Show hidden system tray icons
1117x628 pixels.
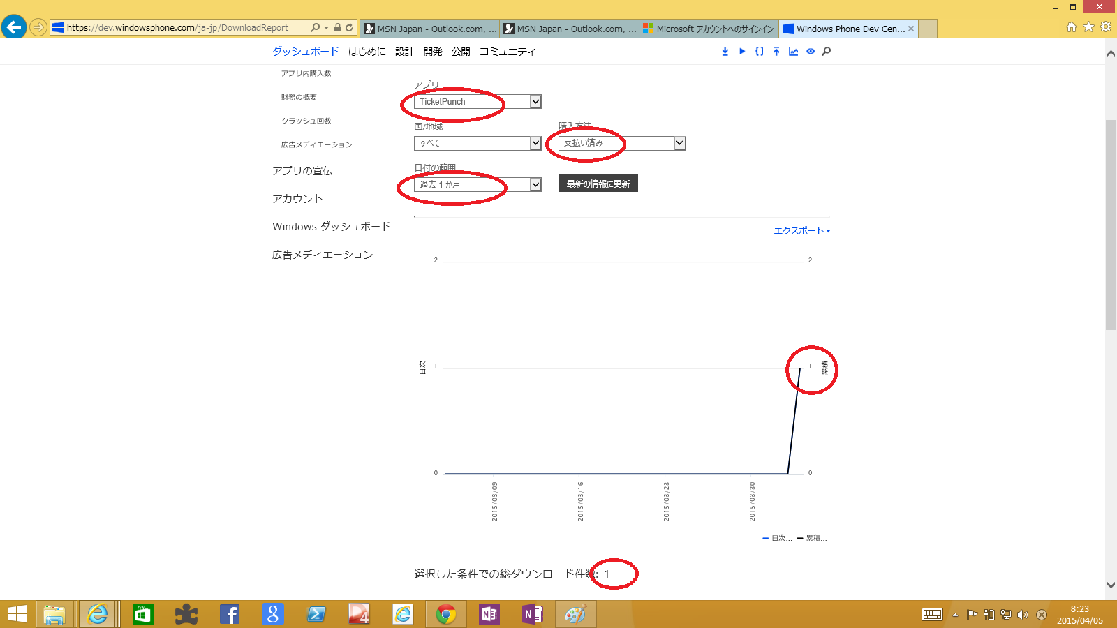[x=955, y=615]
